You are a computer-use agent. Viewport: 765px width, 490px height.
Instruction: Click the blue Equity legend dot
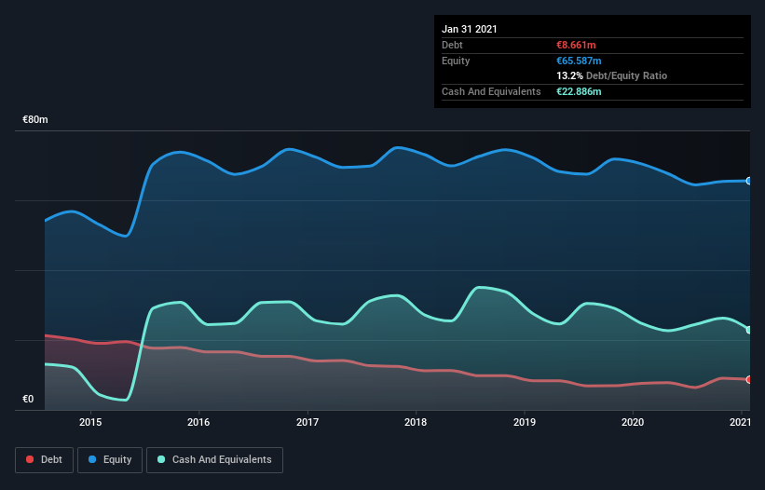(x=92, y=459)
